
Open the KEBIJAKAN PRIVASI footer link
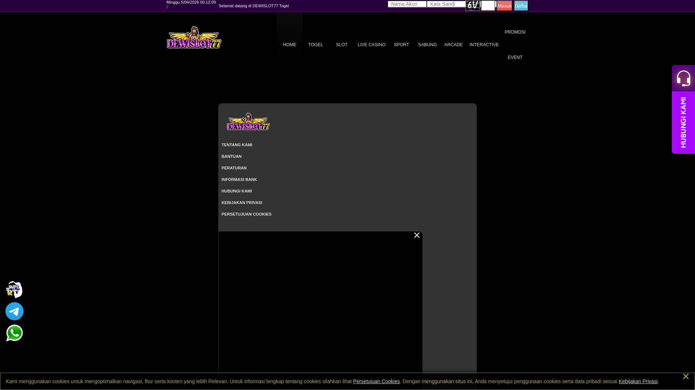point(242,203)
